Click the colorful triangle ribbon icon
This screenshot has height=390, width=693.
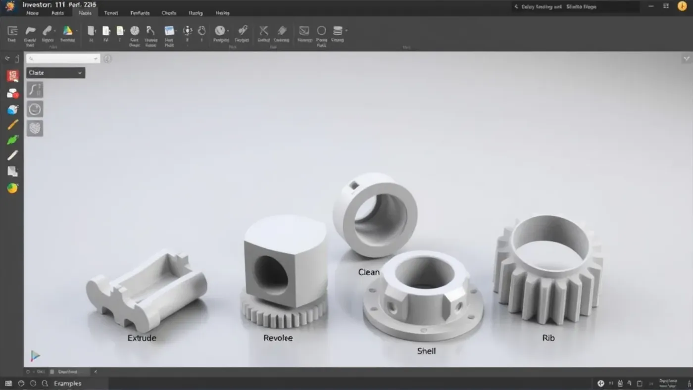point(67,31)
